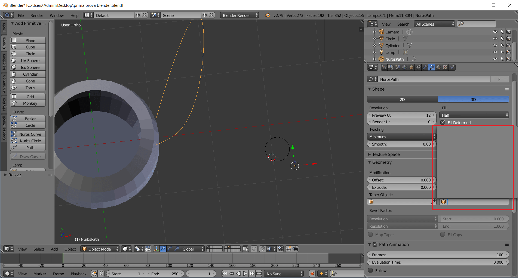Toggle proportional editing circle icon

tap(254, 249)
